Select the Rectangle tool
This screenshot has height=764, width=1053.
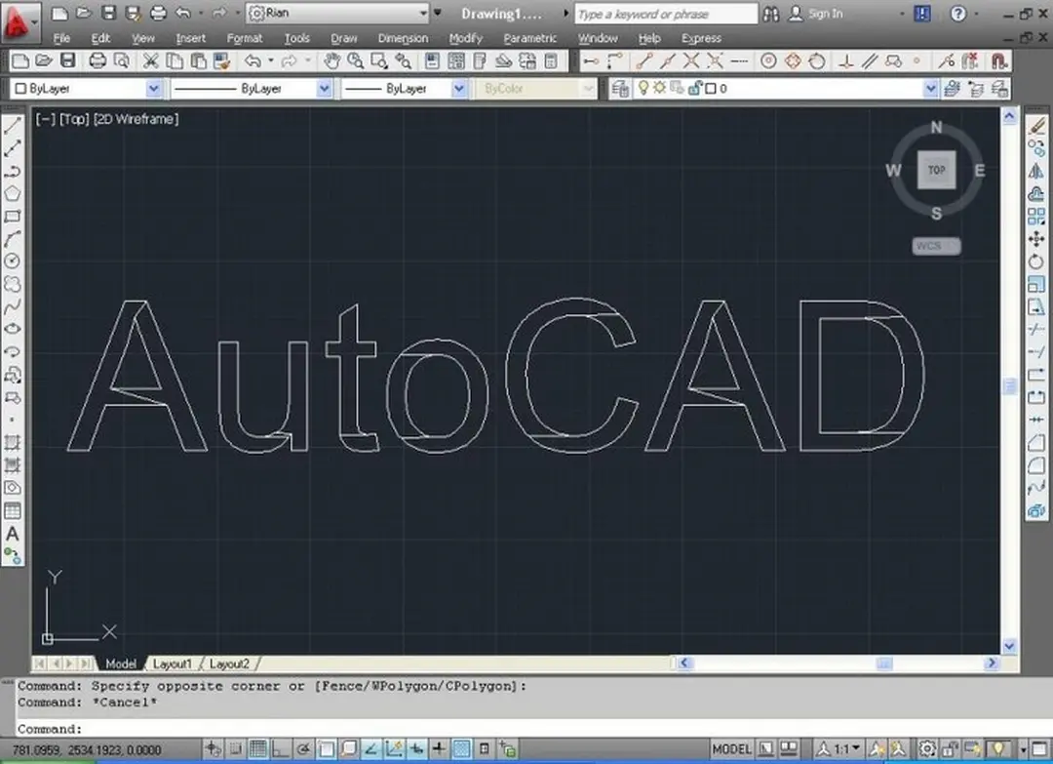(x=13, y=217)
